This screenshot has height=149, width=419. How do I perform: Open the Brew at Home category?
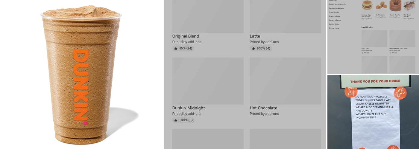pyautogui.click(x=334, y=28)
